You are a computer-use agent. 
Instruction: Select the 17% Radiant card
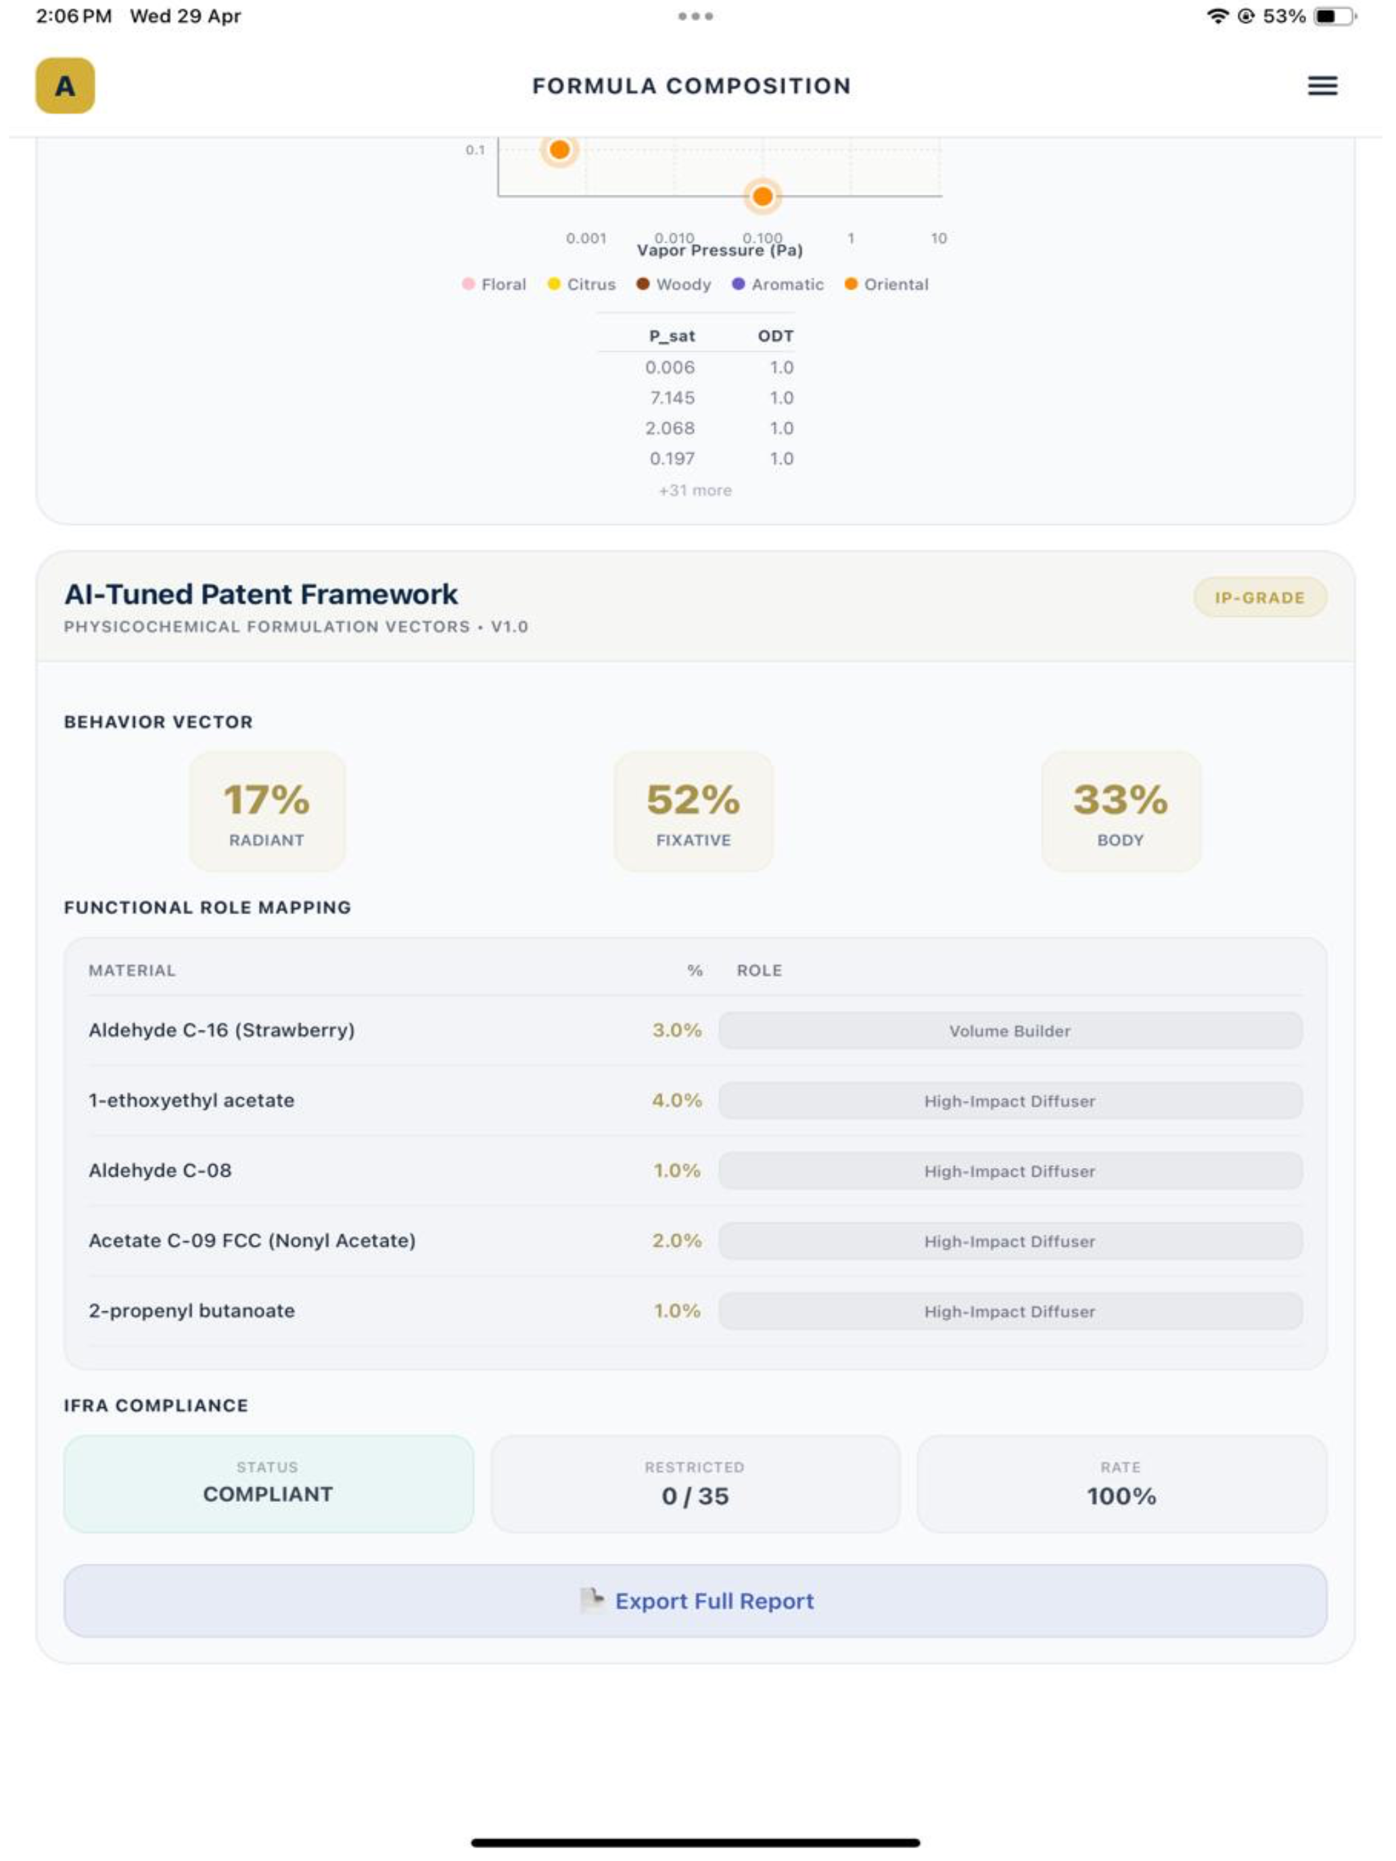266,811
